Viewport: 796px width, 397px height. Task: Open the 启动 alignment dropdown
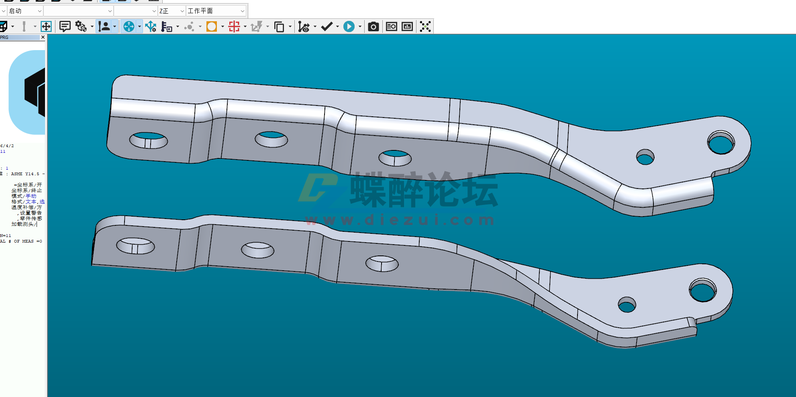24,11
